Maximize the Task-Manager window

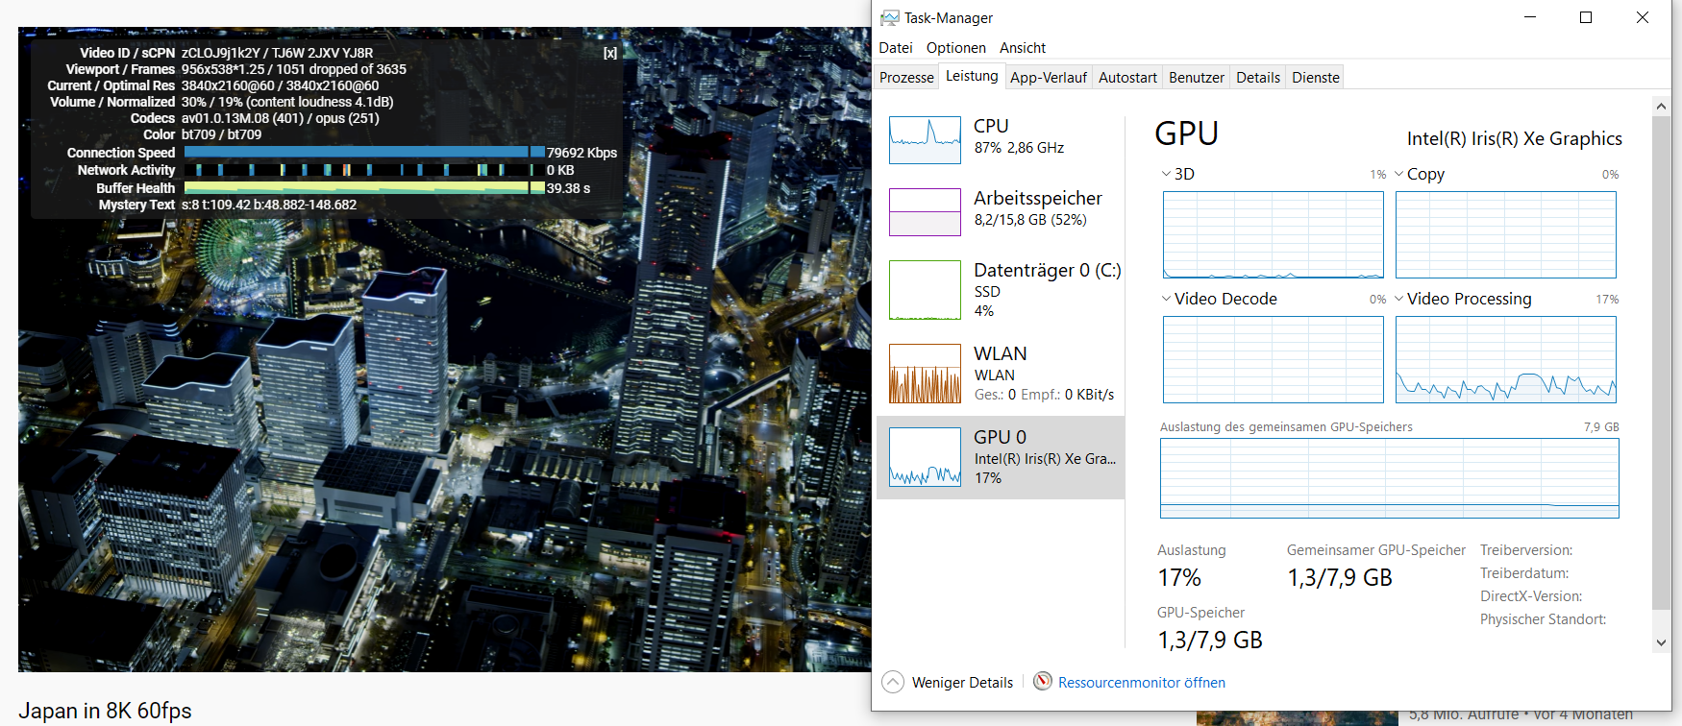(1586, 17)
